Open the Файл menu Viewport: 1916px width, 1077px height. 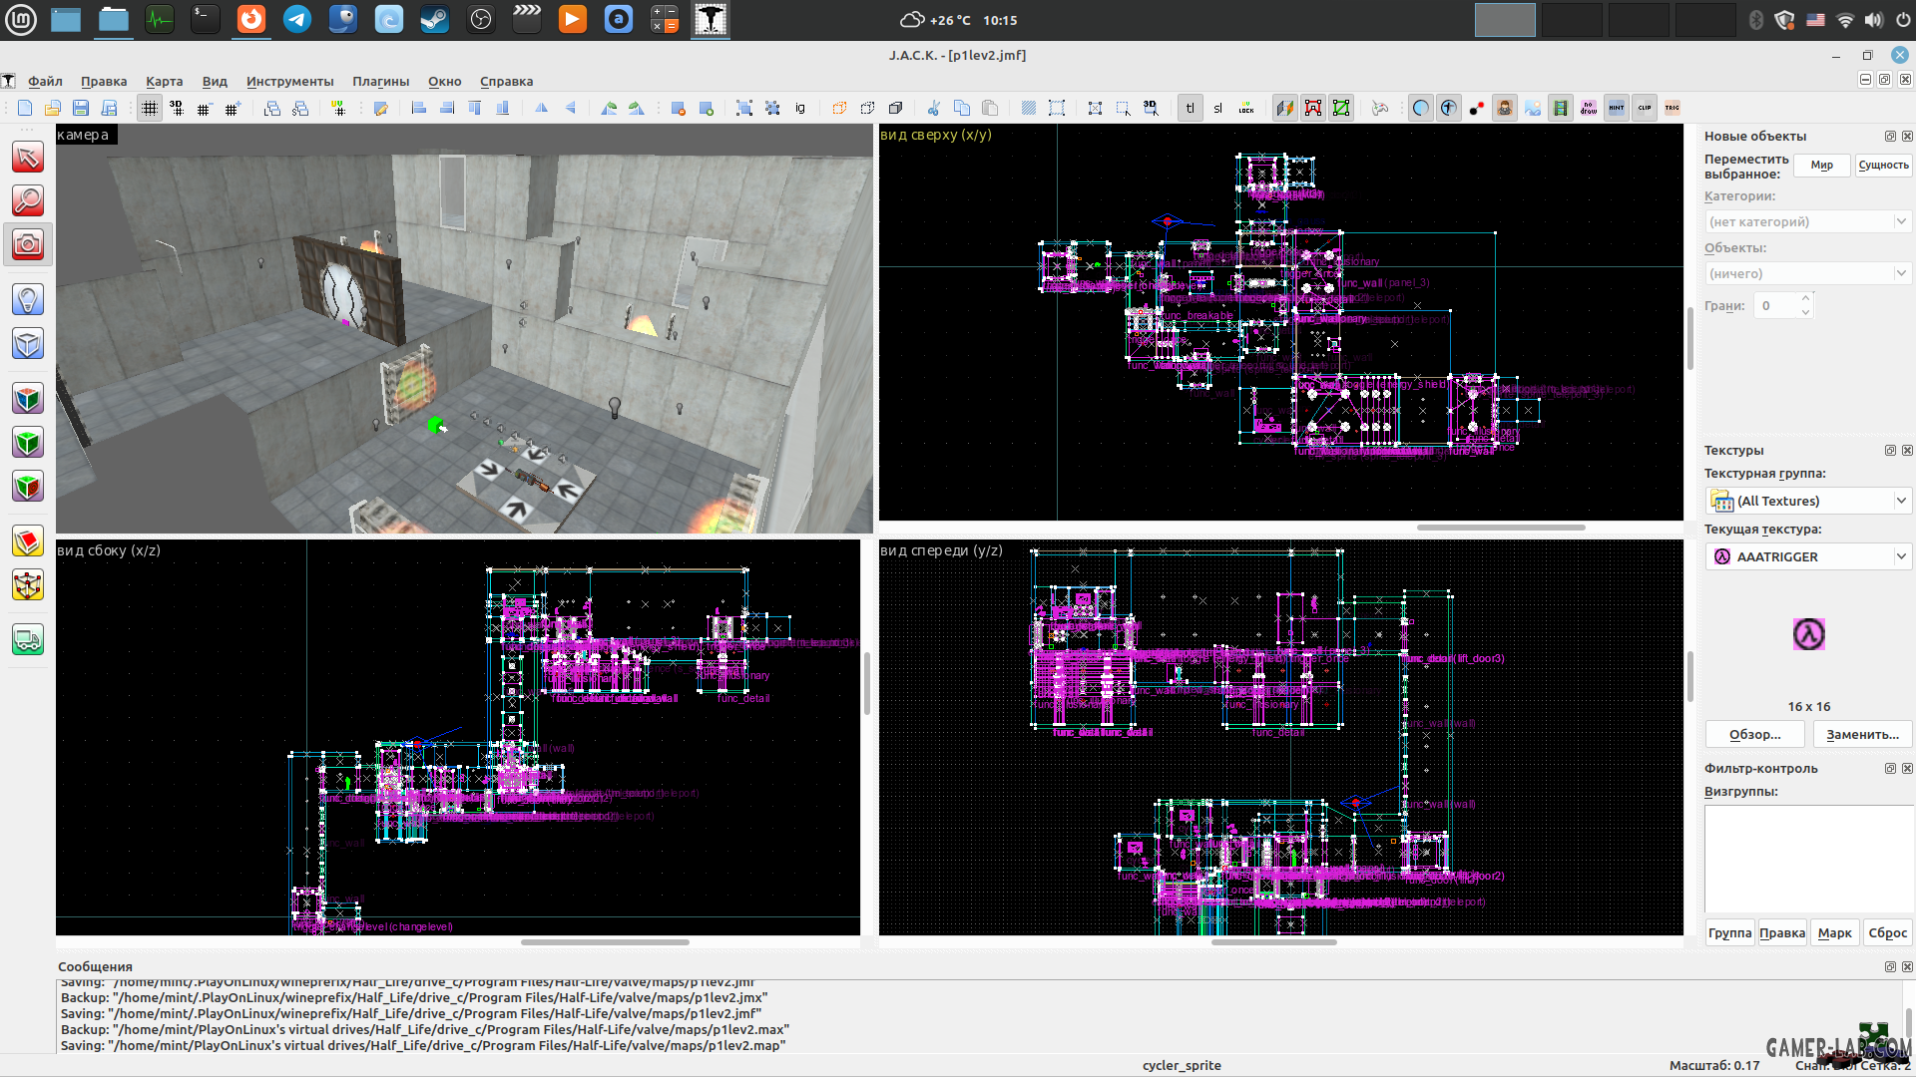(x=45, y=82)
